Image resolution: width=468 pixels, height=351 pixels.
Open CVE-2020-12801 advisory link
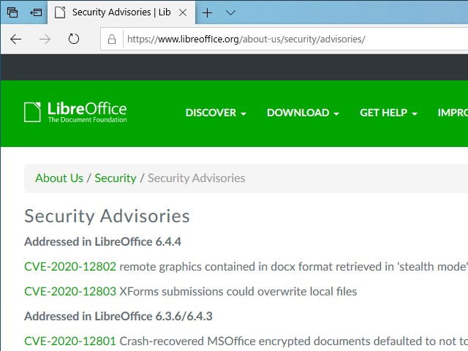[x=70, y=341]
